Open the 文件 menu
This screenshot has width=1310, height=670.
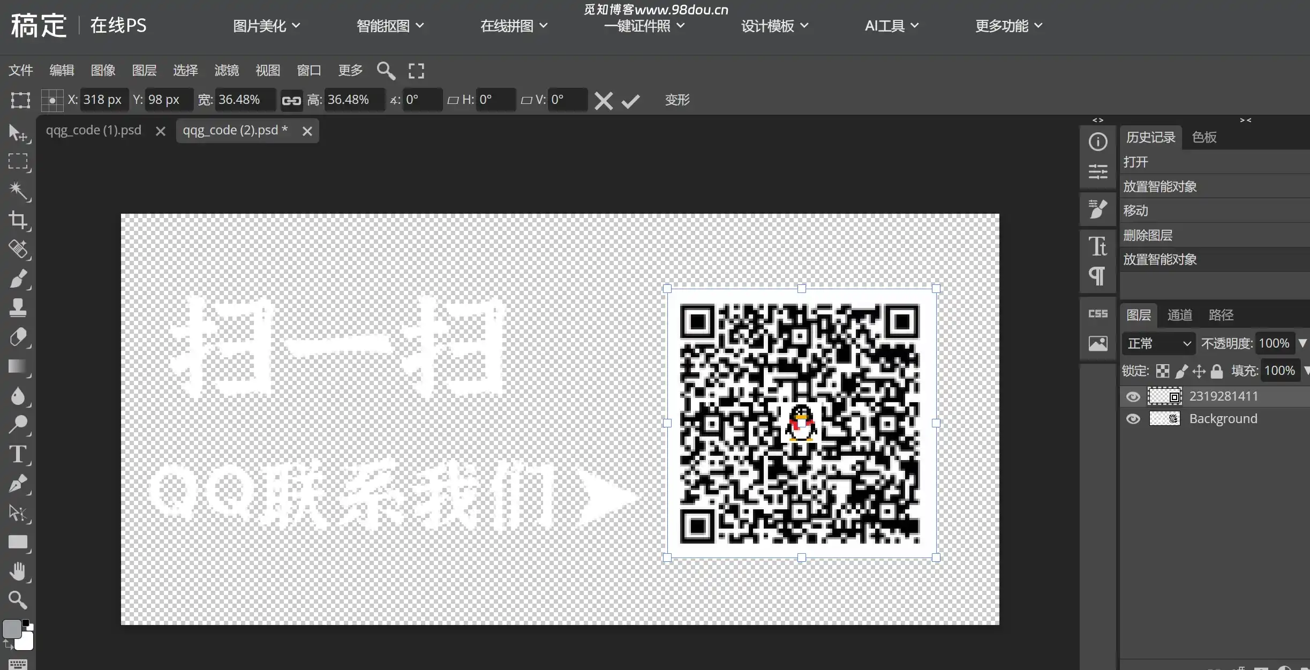tap(21, 70)
